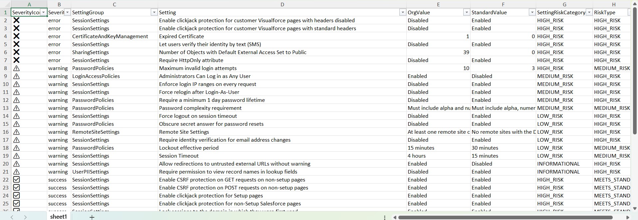Click the next sheet navigation arrow
The width and height of the screenshot is (638, 220).
[25, 217]
